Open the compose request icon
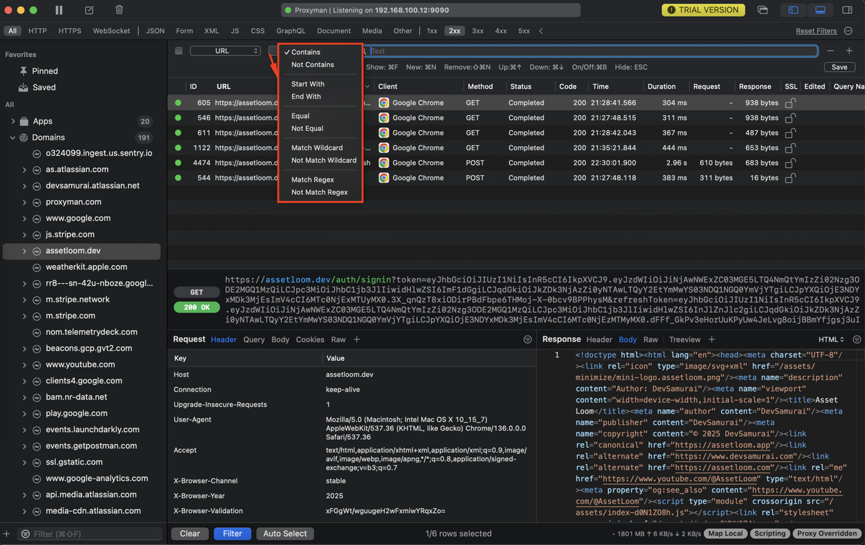The image size is (865, 545). 89,10
